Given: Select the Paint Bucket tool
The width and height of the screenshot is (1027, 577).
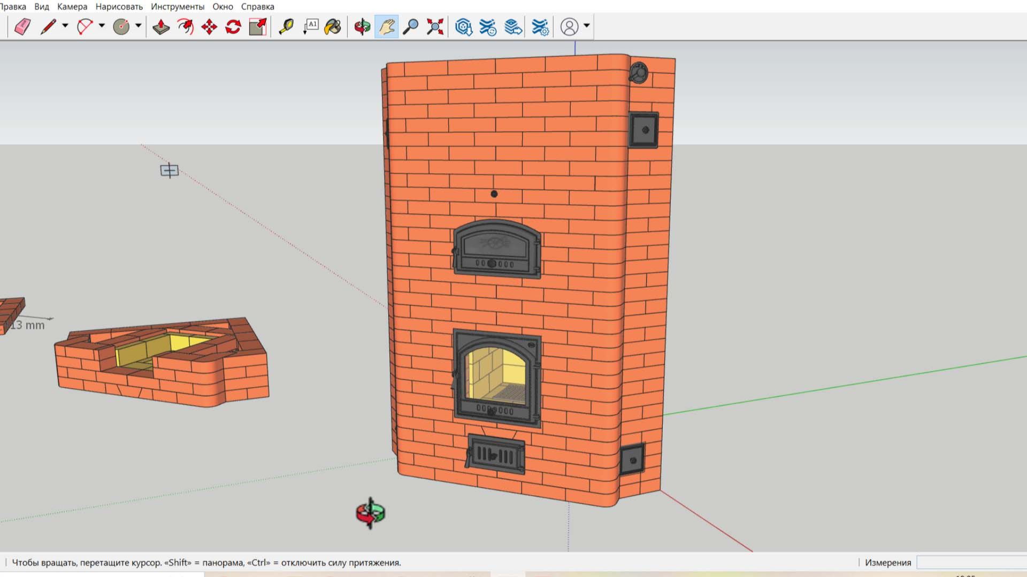Looking at the screenshot, I should (333, 26).
